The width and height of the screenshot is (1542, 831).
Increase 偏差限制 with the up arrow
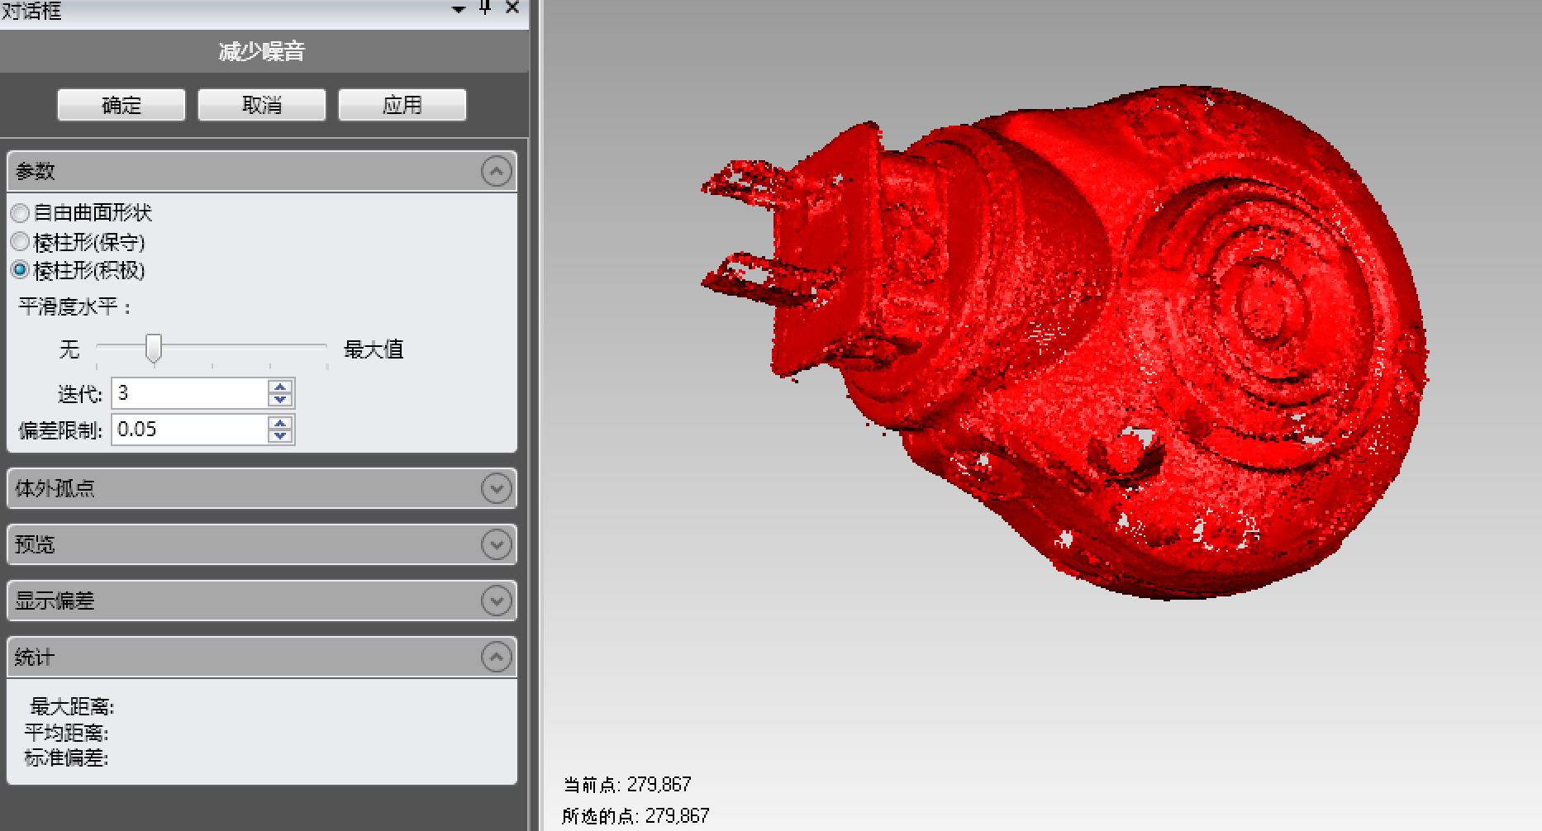click(x=280, y=423)
